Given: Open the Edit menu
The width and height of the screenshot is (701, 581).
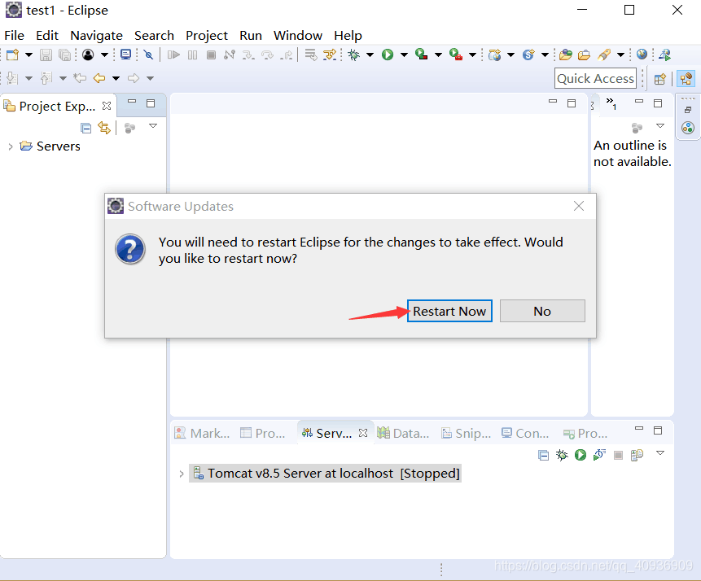Looking at the screenshot, I should [47, 35].
